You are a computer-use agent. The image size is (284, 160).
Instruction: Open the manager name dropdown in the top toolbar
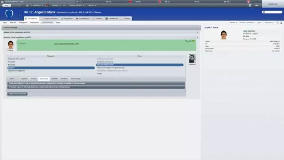pyautogui.click(x=37, y=6)
